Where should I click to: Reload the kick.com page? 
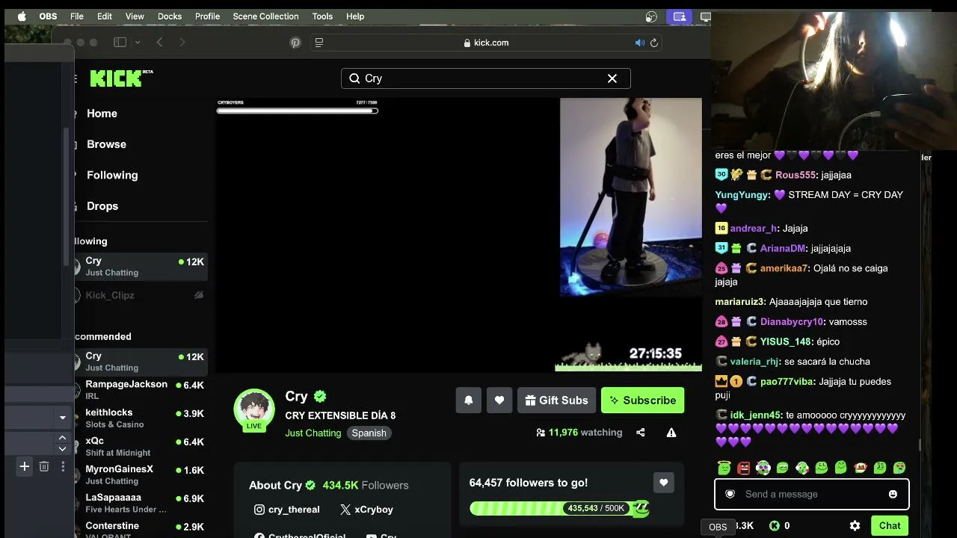pyautogui.click(x=654, y=43)
